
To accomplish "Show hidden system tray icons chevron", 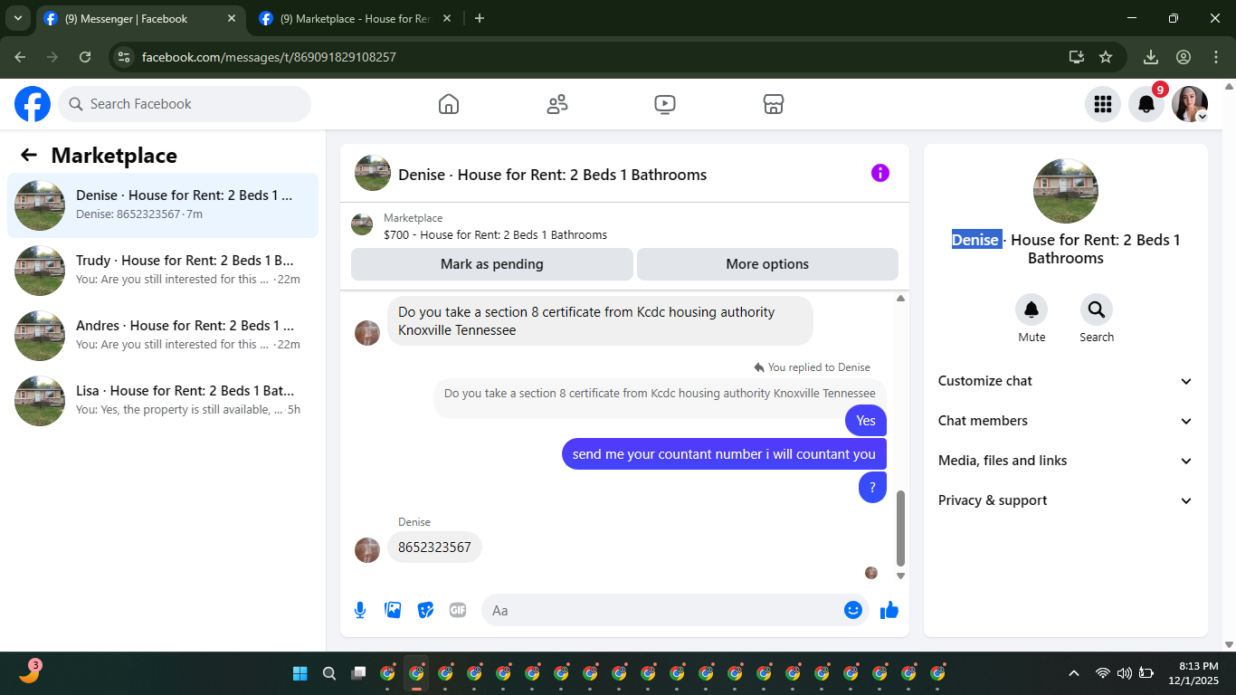I will pyautogui.click(x=1074, y=673).
